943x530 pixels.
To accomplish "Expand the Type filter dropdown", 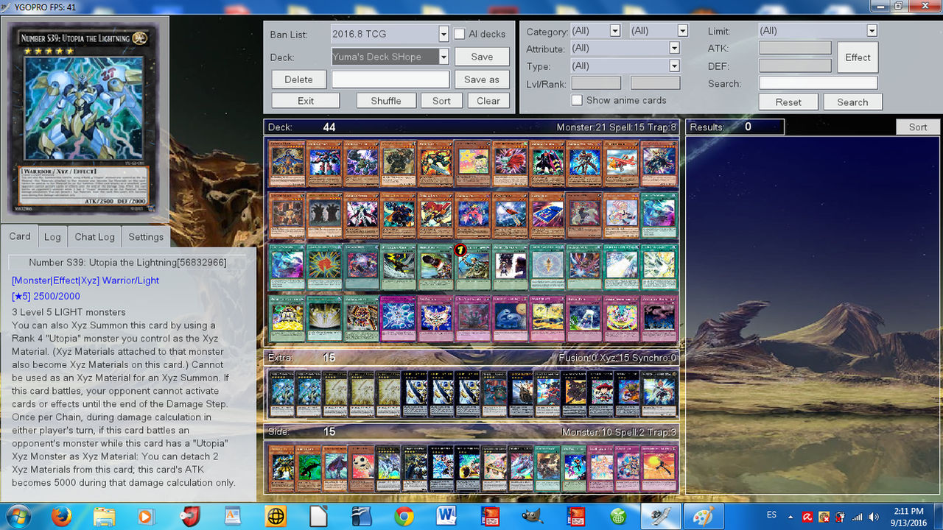I will (674, 66).
